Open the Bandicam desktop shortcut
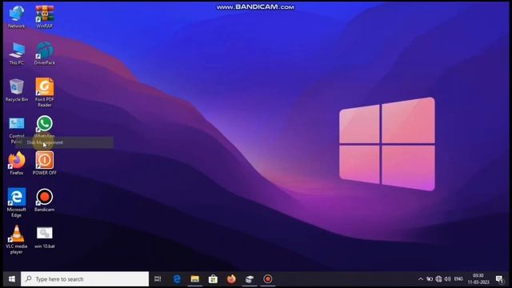Screen dimensions: 512x288 click(45, 200)
